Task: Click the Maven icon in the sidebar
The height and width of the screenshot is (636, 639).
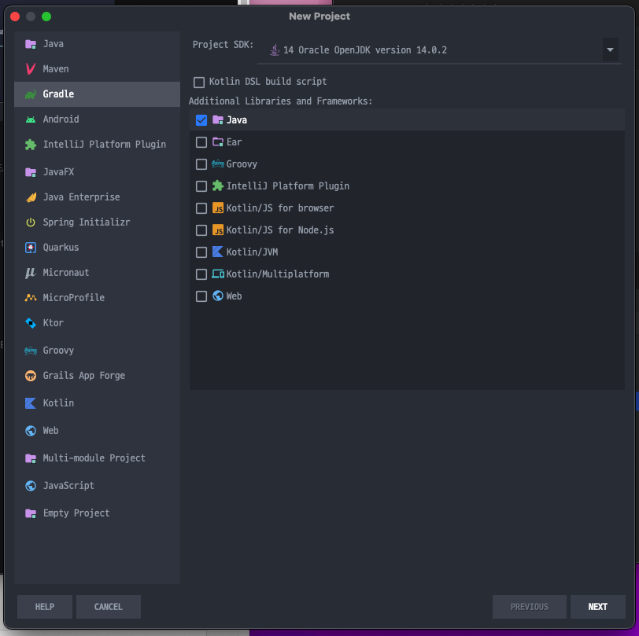Action: click(x=31, y=69)
